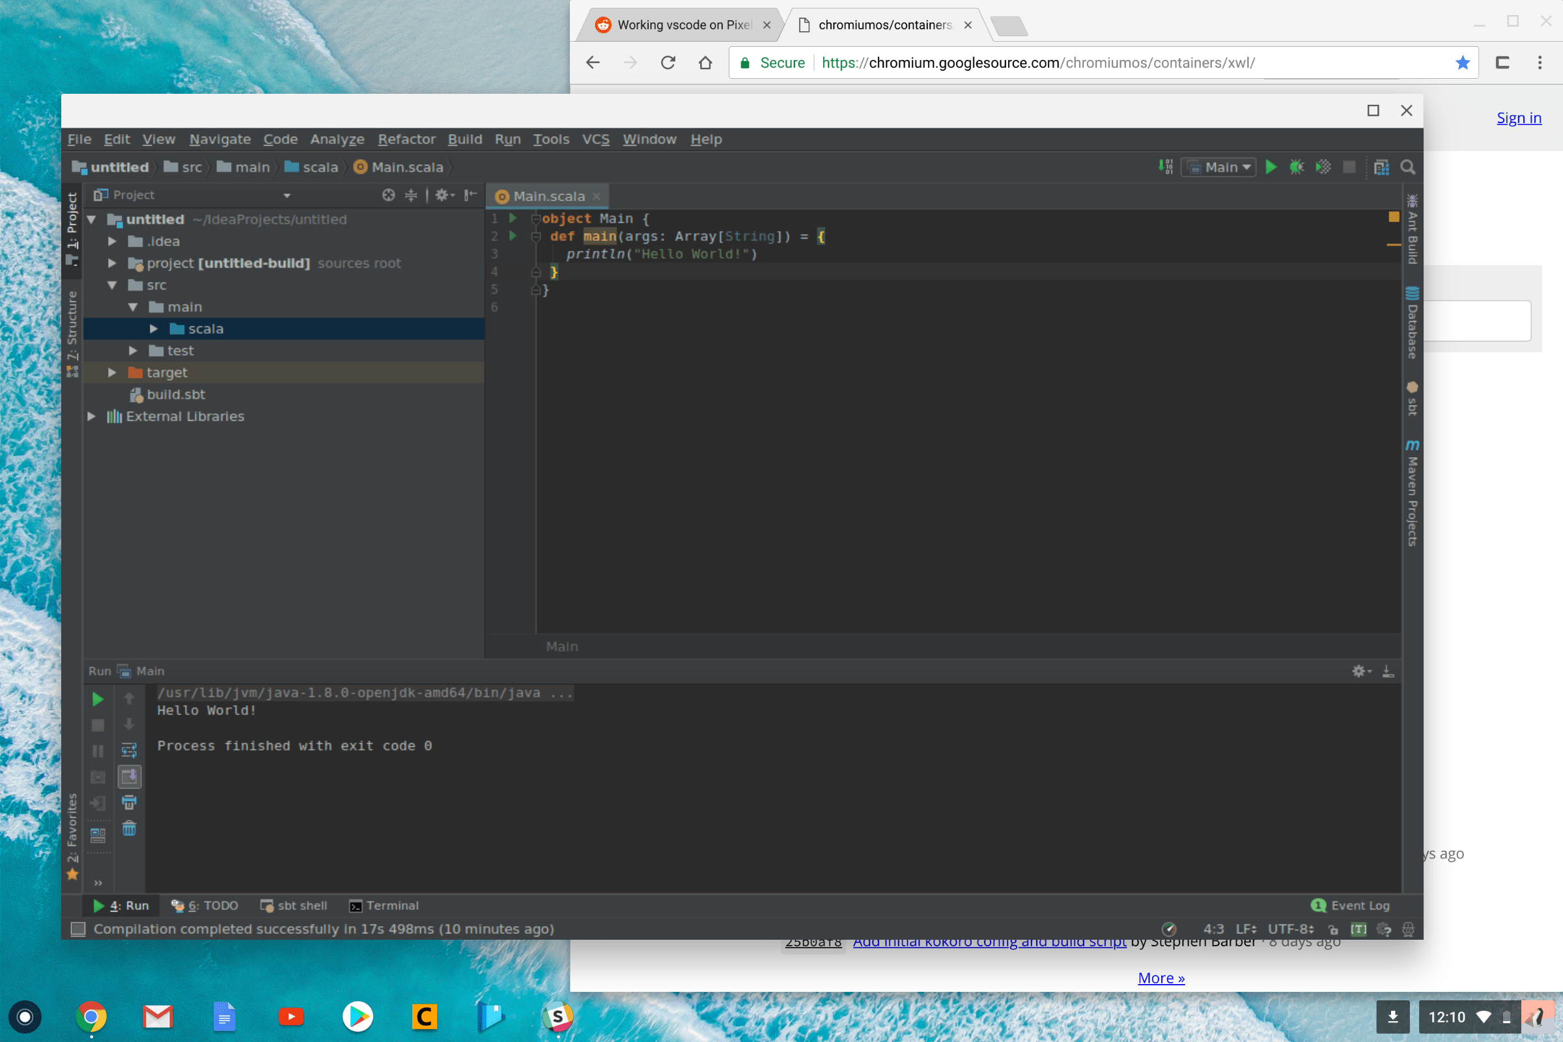Image resolution: width=1563 pixels, height=1042 pixels.
Task: Click the More » link on the webpage
Action: click(1161, 978)
